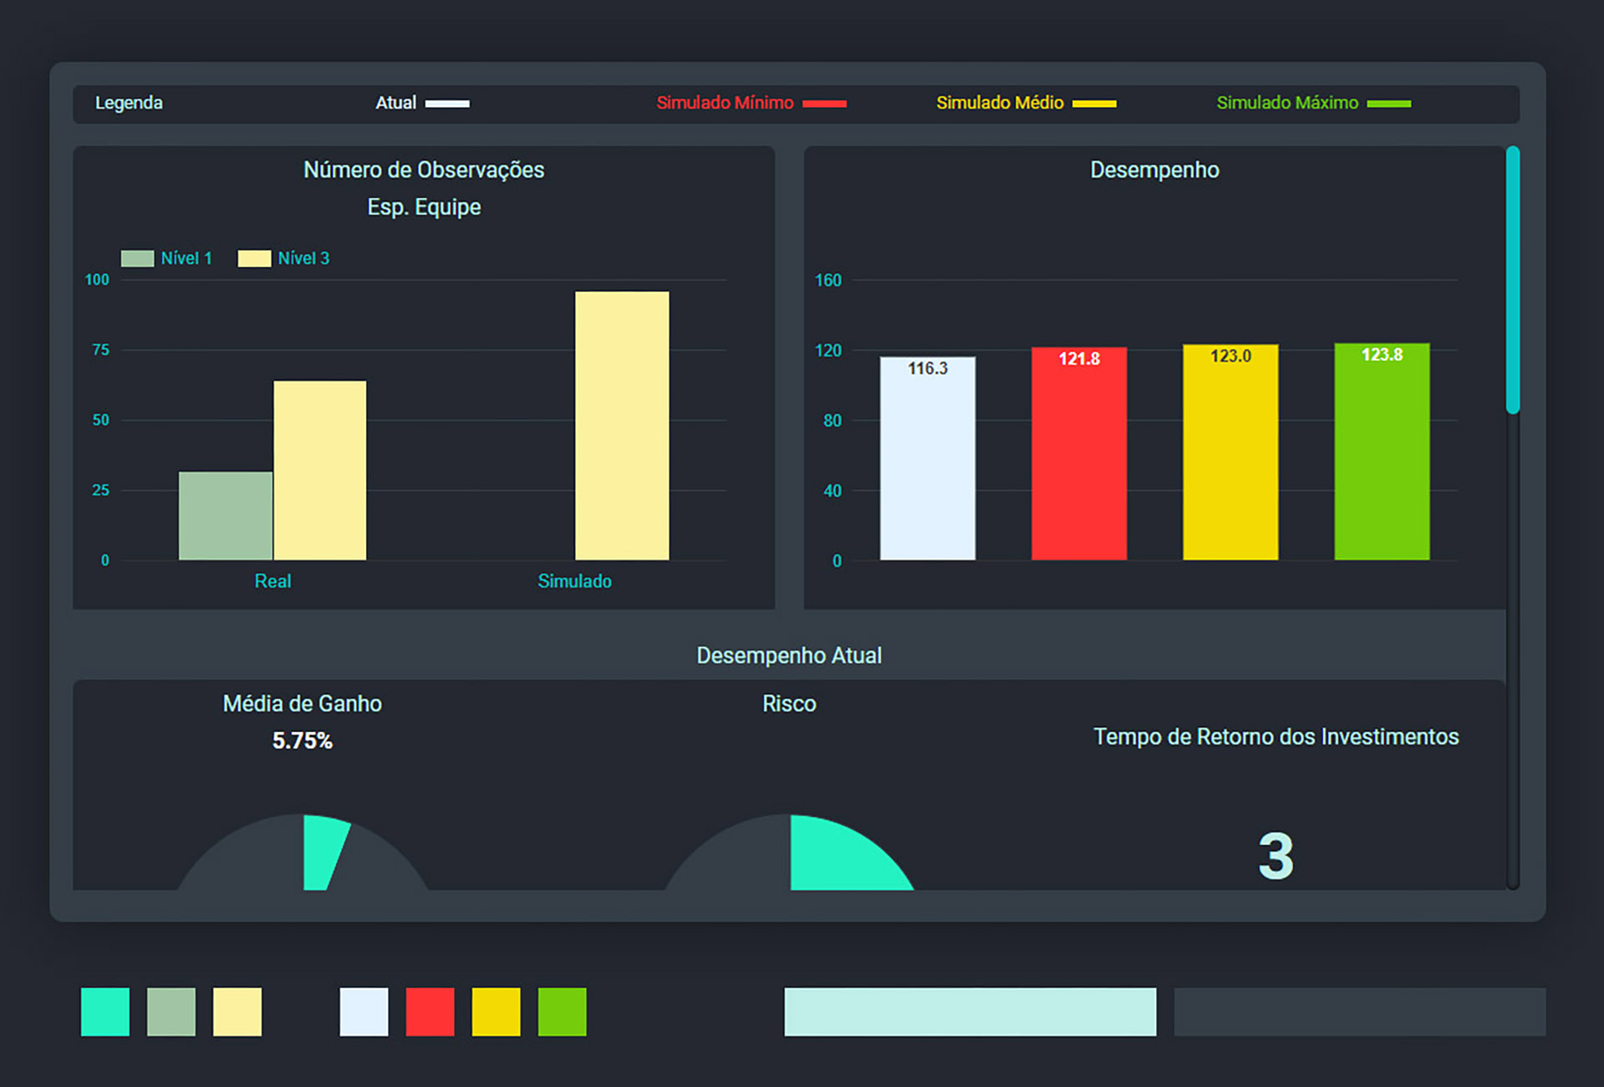Click the teal vertical scrollbar thumb
Viewport: 1604px width, 1087px height.
coord(1513,280)
